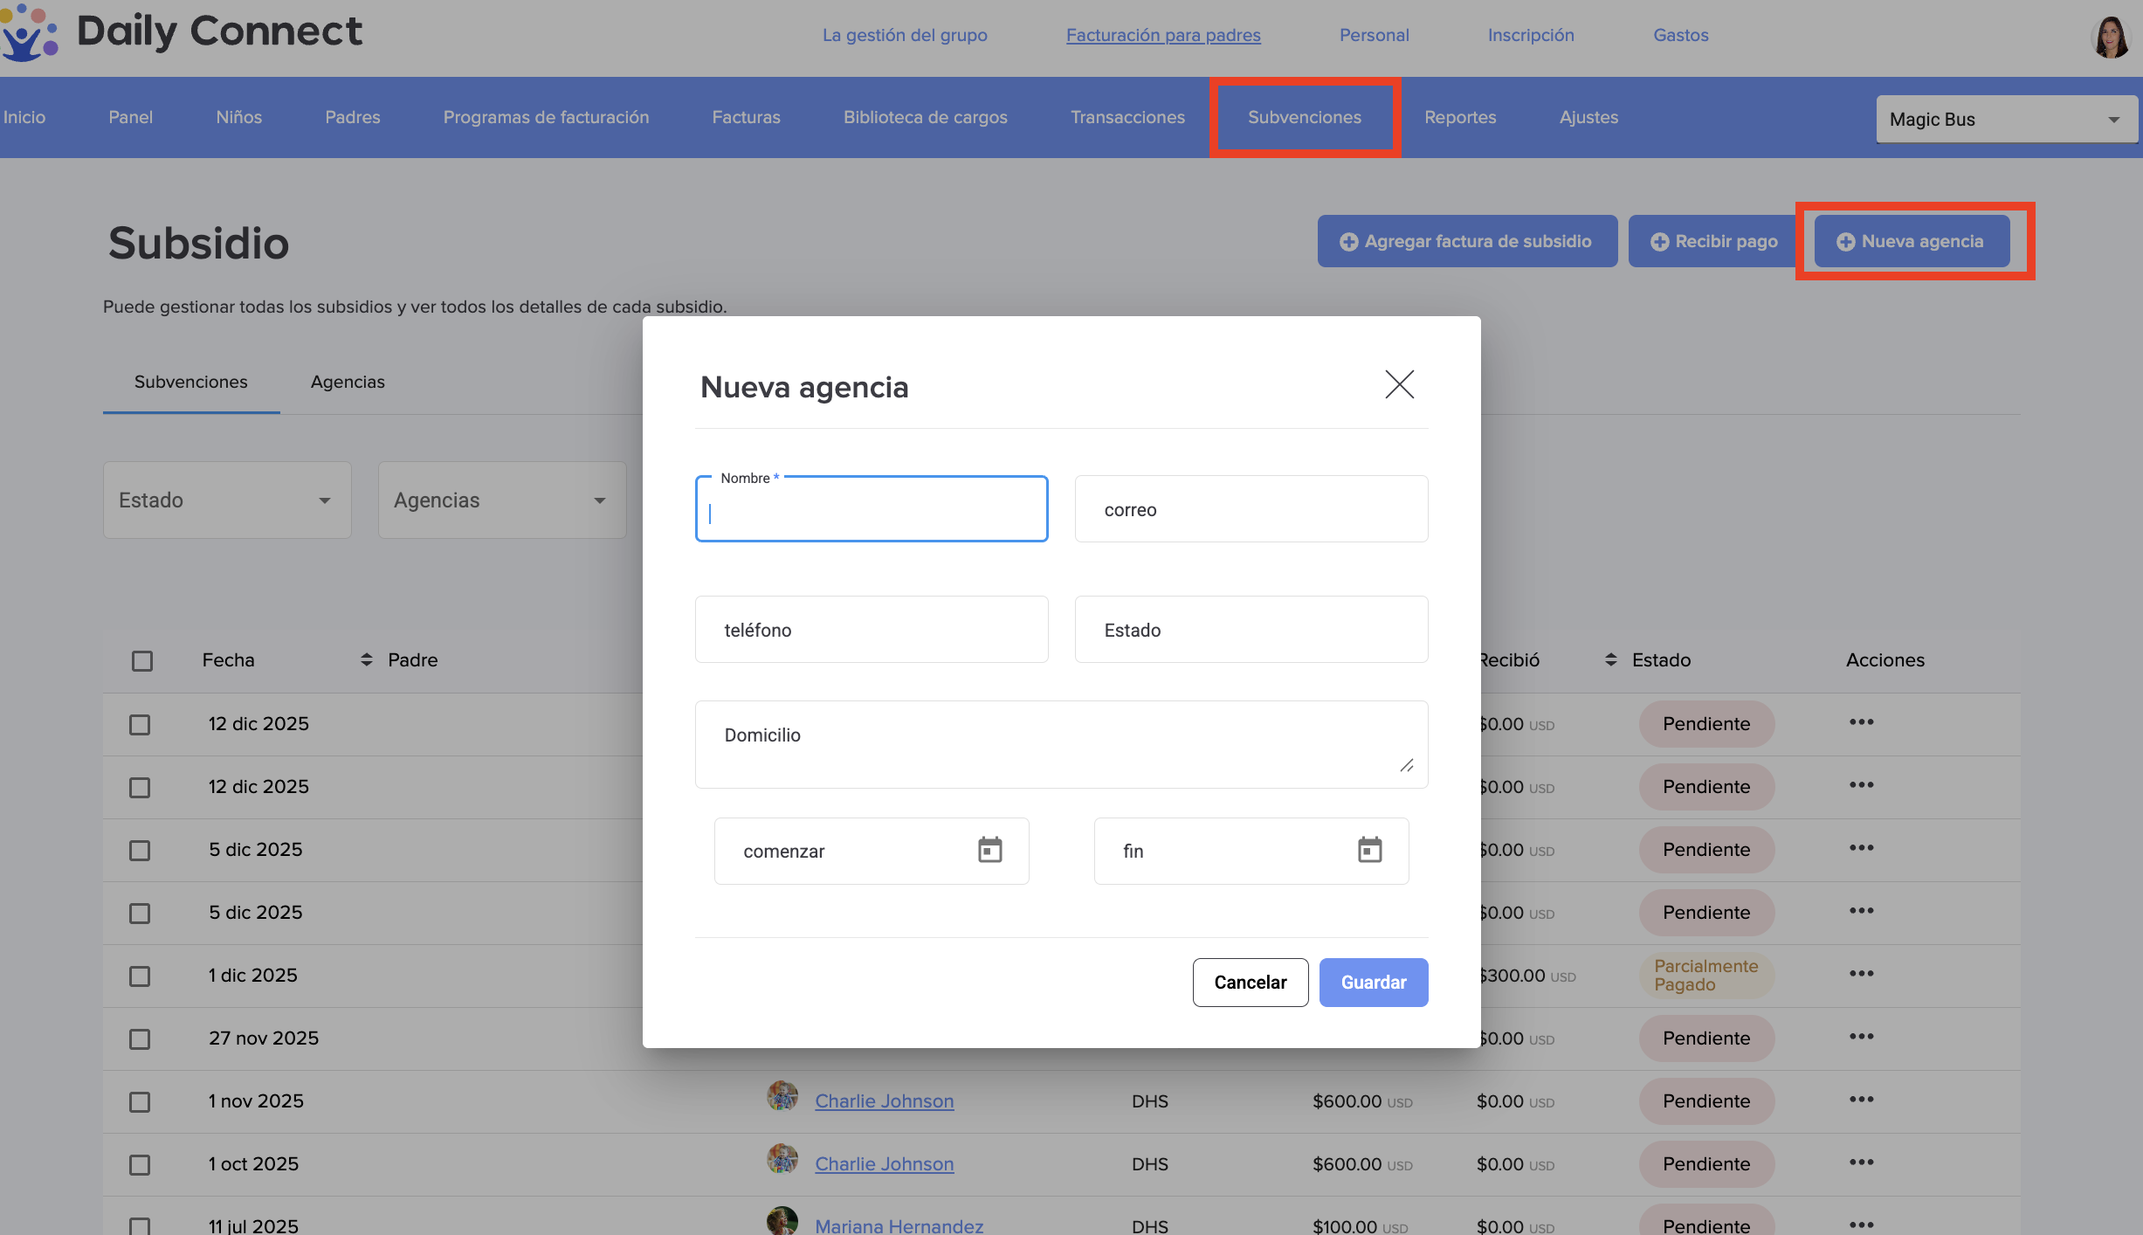The image size is (2143, 1235).
Task: Open the user profile avatar
Action: coord(2111,37)
